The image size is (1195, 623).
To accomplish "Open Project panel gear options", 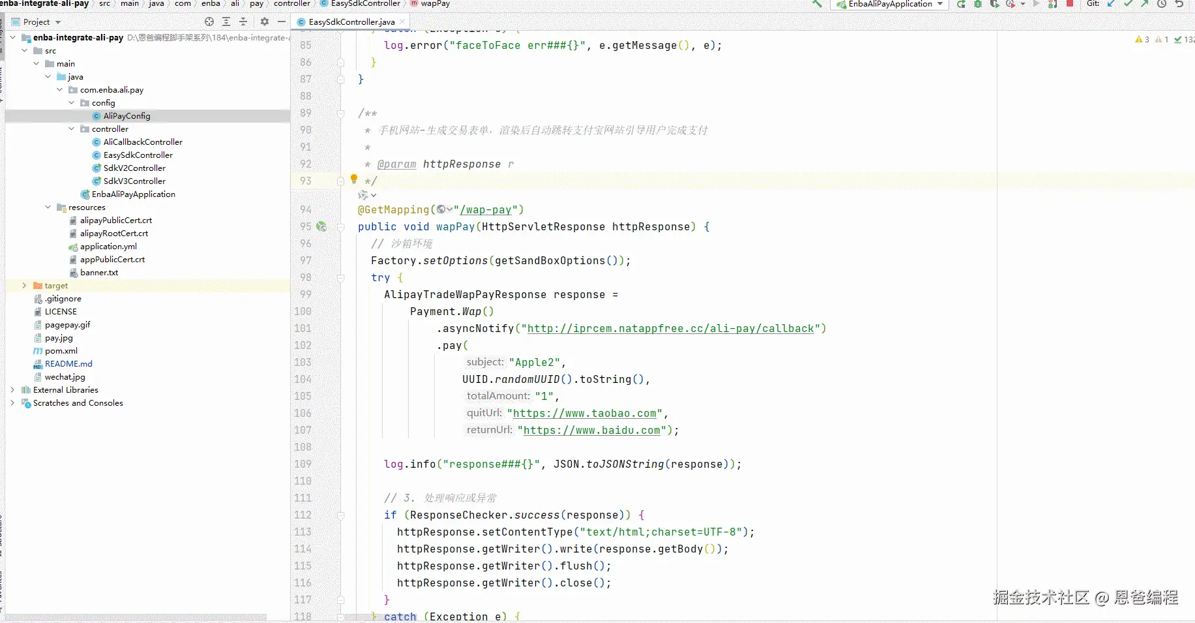I will [x=265, y=22].
